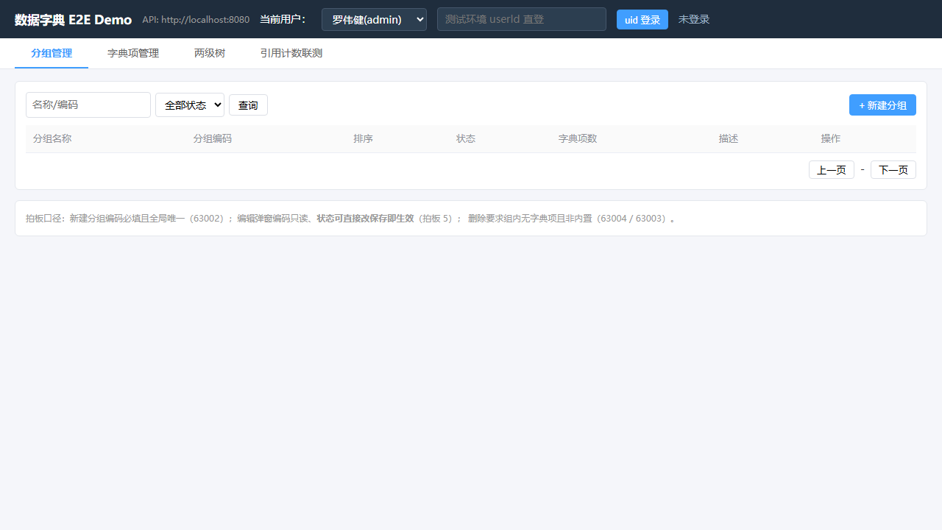Switch to the 分组管理 tab
This screenshot has width=942, height=530.
click(x=52, y=53)
